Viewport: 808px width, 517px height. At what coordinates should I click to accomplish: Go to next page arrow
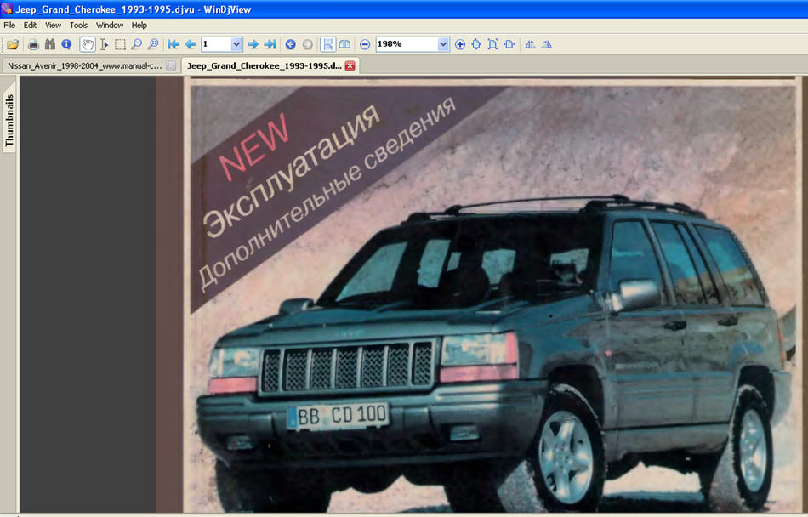click(x=253, y=45)
